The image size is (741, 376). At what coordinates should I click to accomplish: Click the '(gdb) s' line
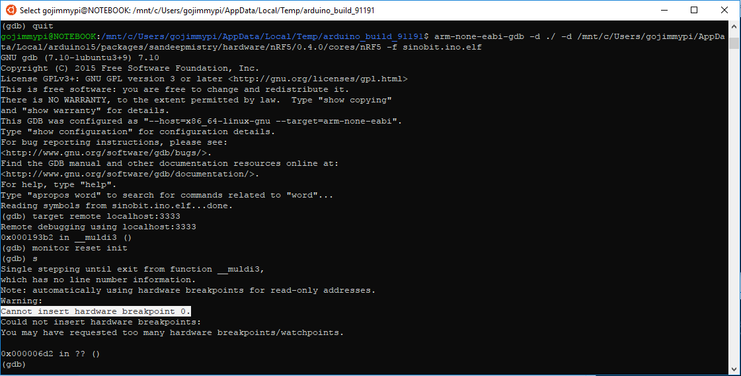point(19,258)
